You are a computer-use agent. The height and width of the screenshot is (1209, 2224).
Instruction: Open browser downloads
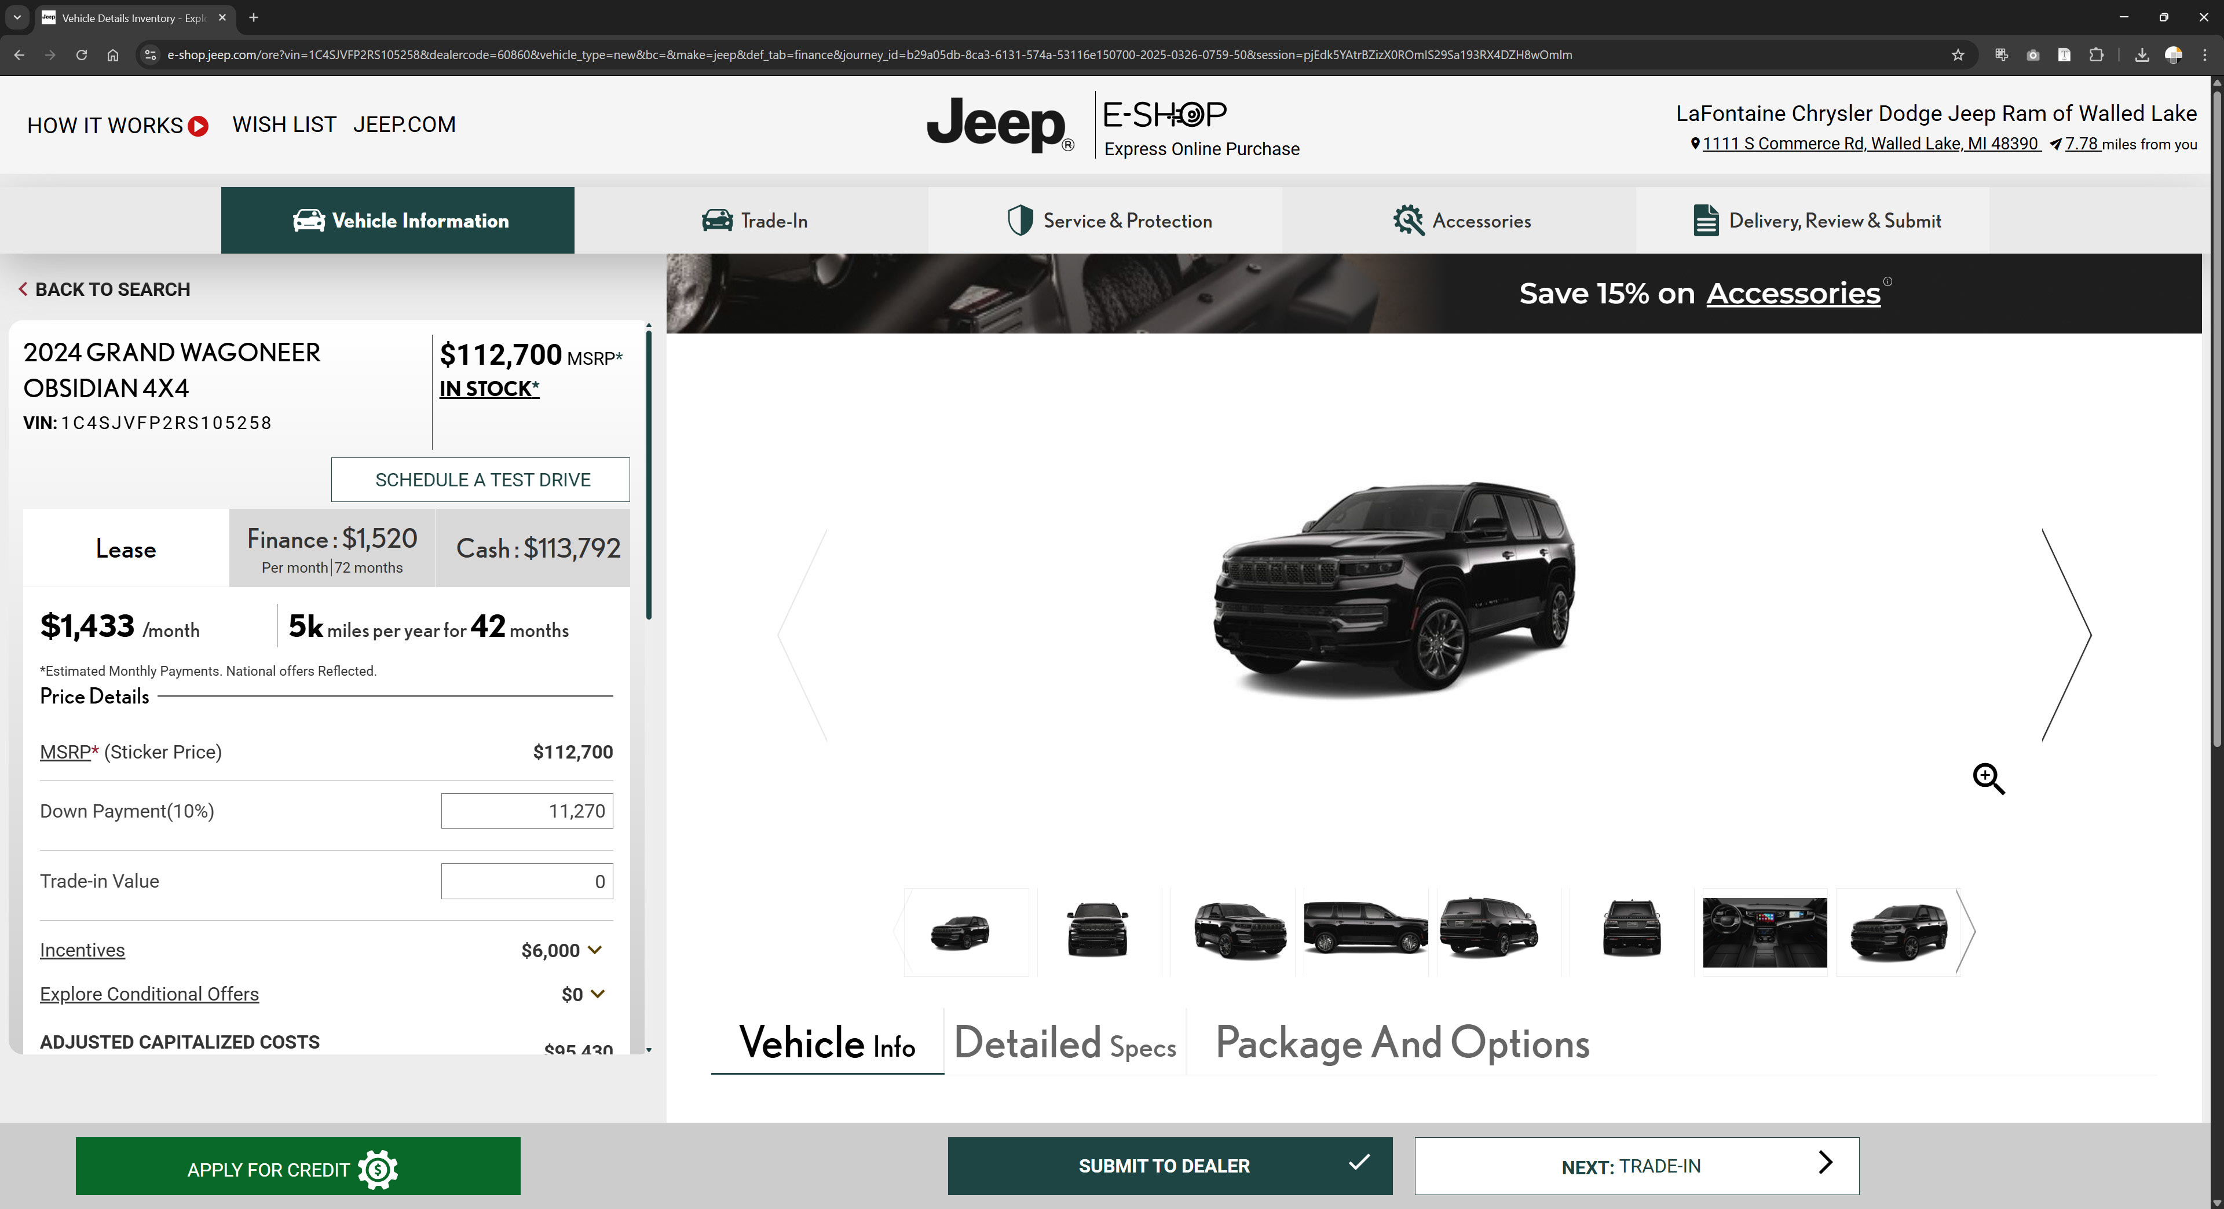click(x=2142, y=54)
